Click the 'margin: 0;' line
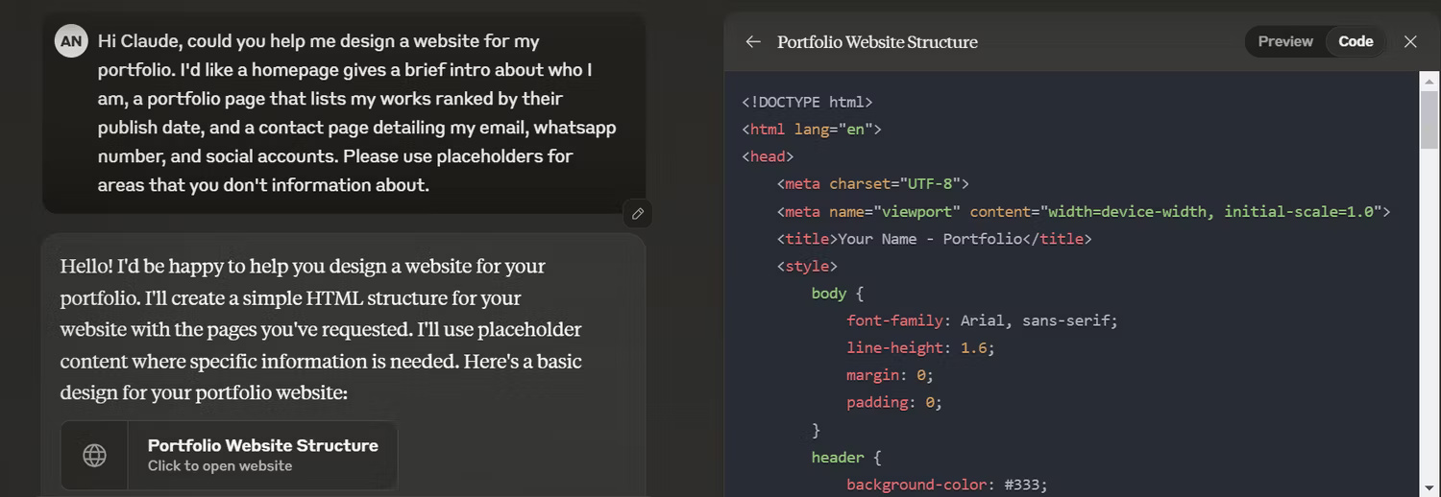This screenshot has height=497, width=1441. pos(890,375)
